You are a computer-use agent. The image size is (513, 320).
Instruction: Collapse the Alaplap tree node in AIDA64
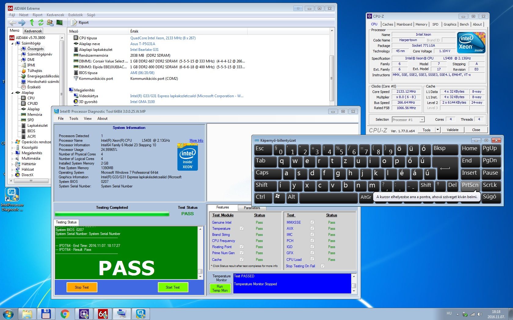click(x=13, y=93)
